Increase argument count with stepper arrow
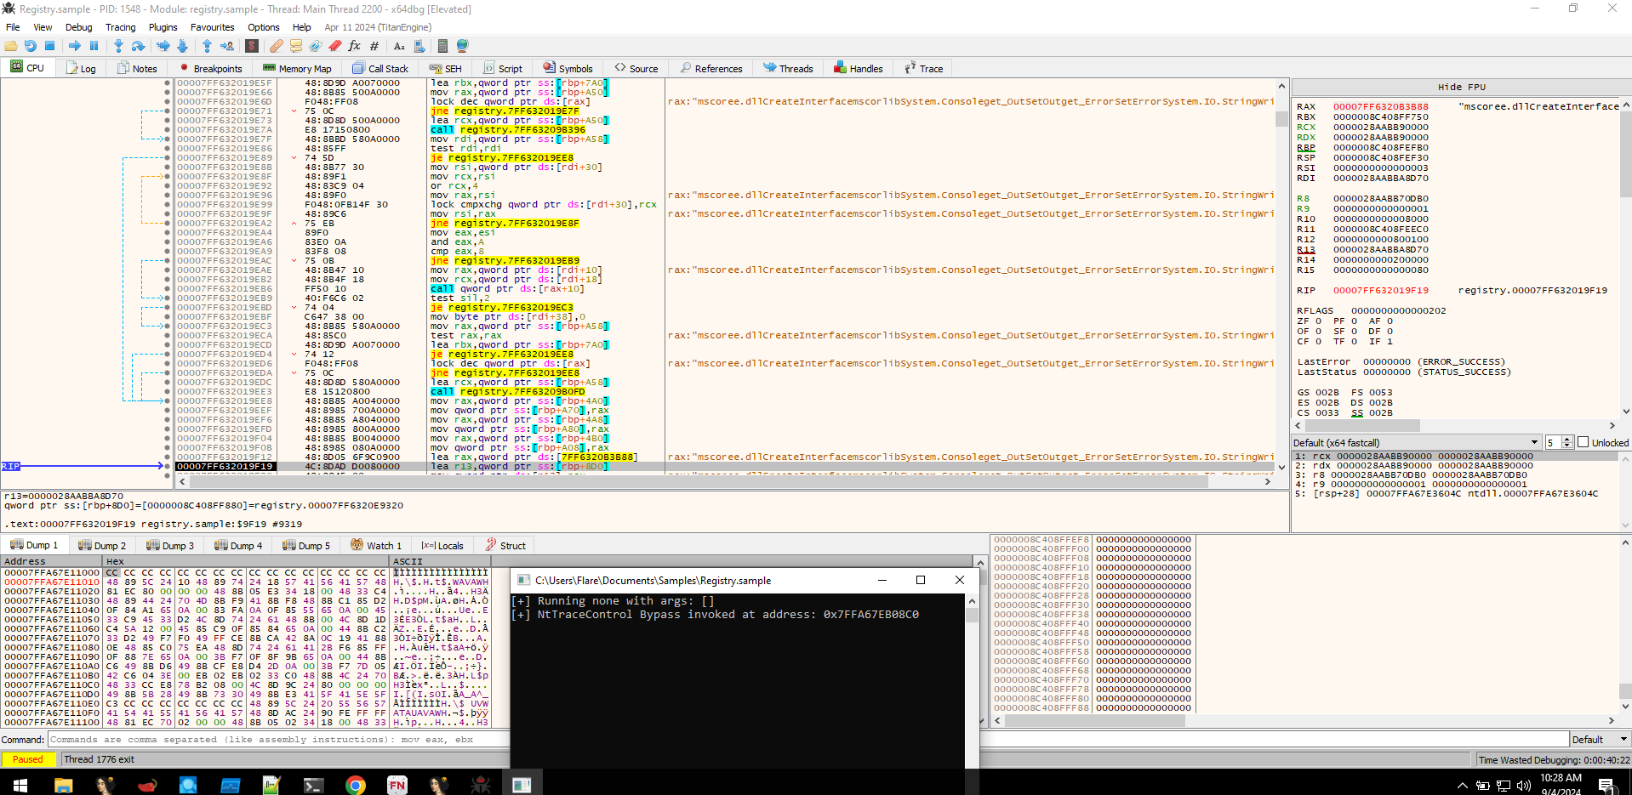 1567,440
